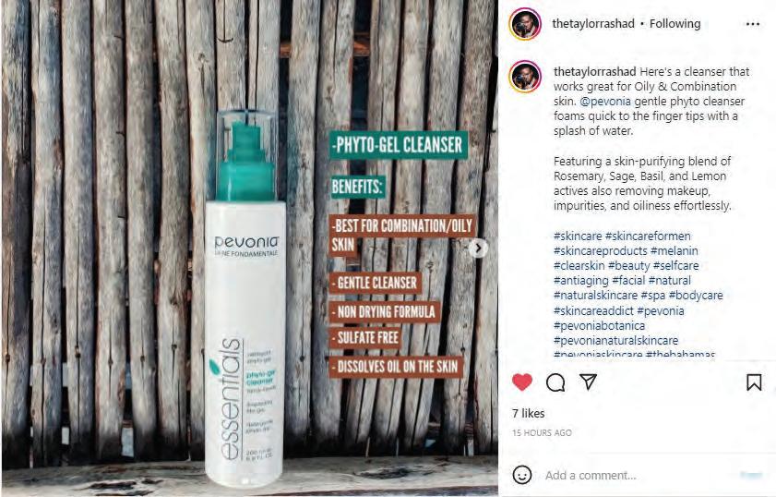Toggle the Following status button
The image size is (776, 497).
tap(675, 23)
